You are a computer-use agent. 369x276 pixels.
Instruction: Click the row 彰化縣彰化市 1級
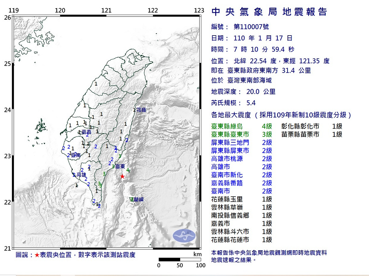(x=312, y=126)
